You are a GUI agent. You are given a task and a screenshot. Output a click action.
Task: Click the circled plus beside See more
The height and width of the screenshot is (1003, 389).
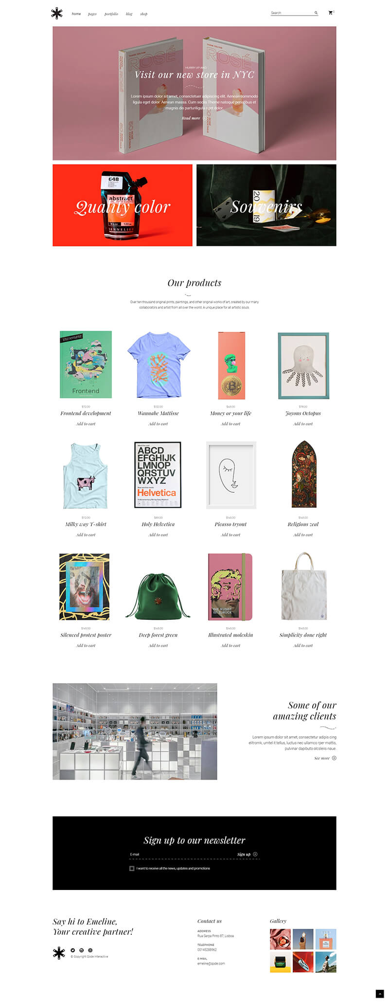coord(334,758)
